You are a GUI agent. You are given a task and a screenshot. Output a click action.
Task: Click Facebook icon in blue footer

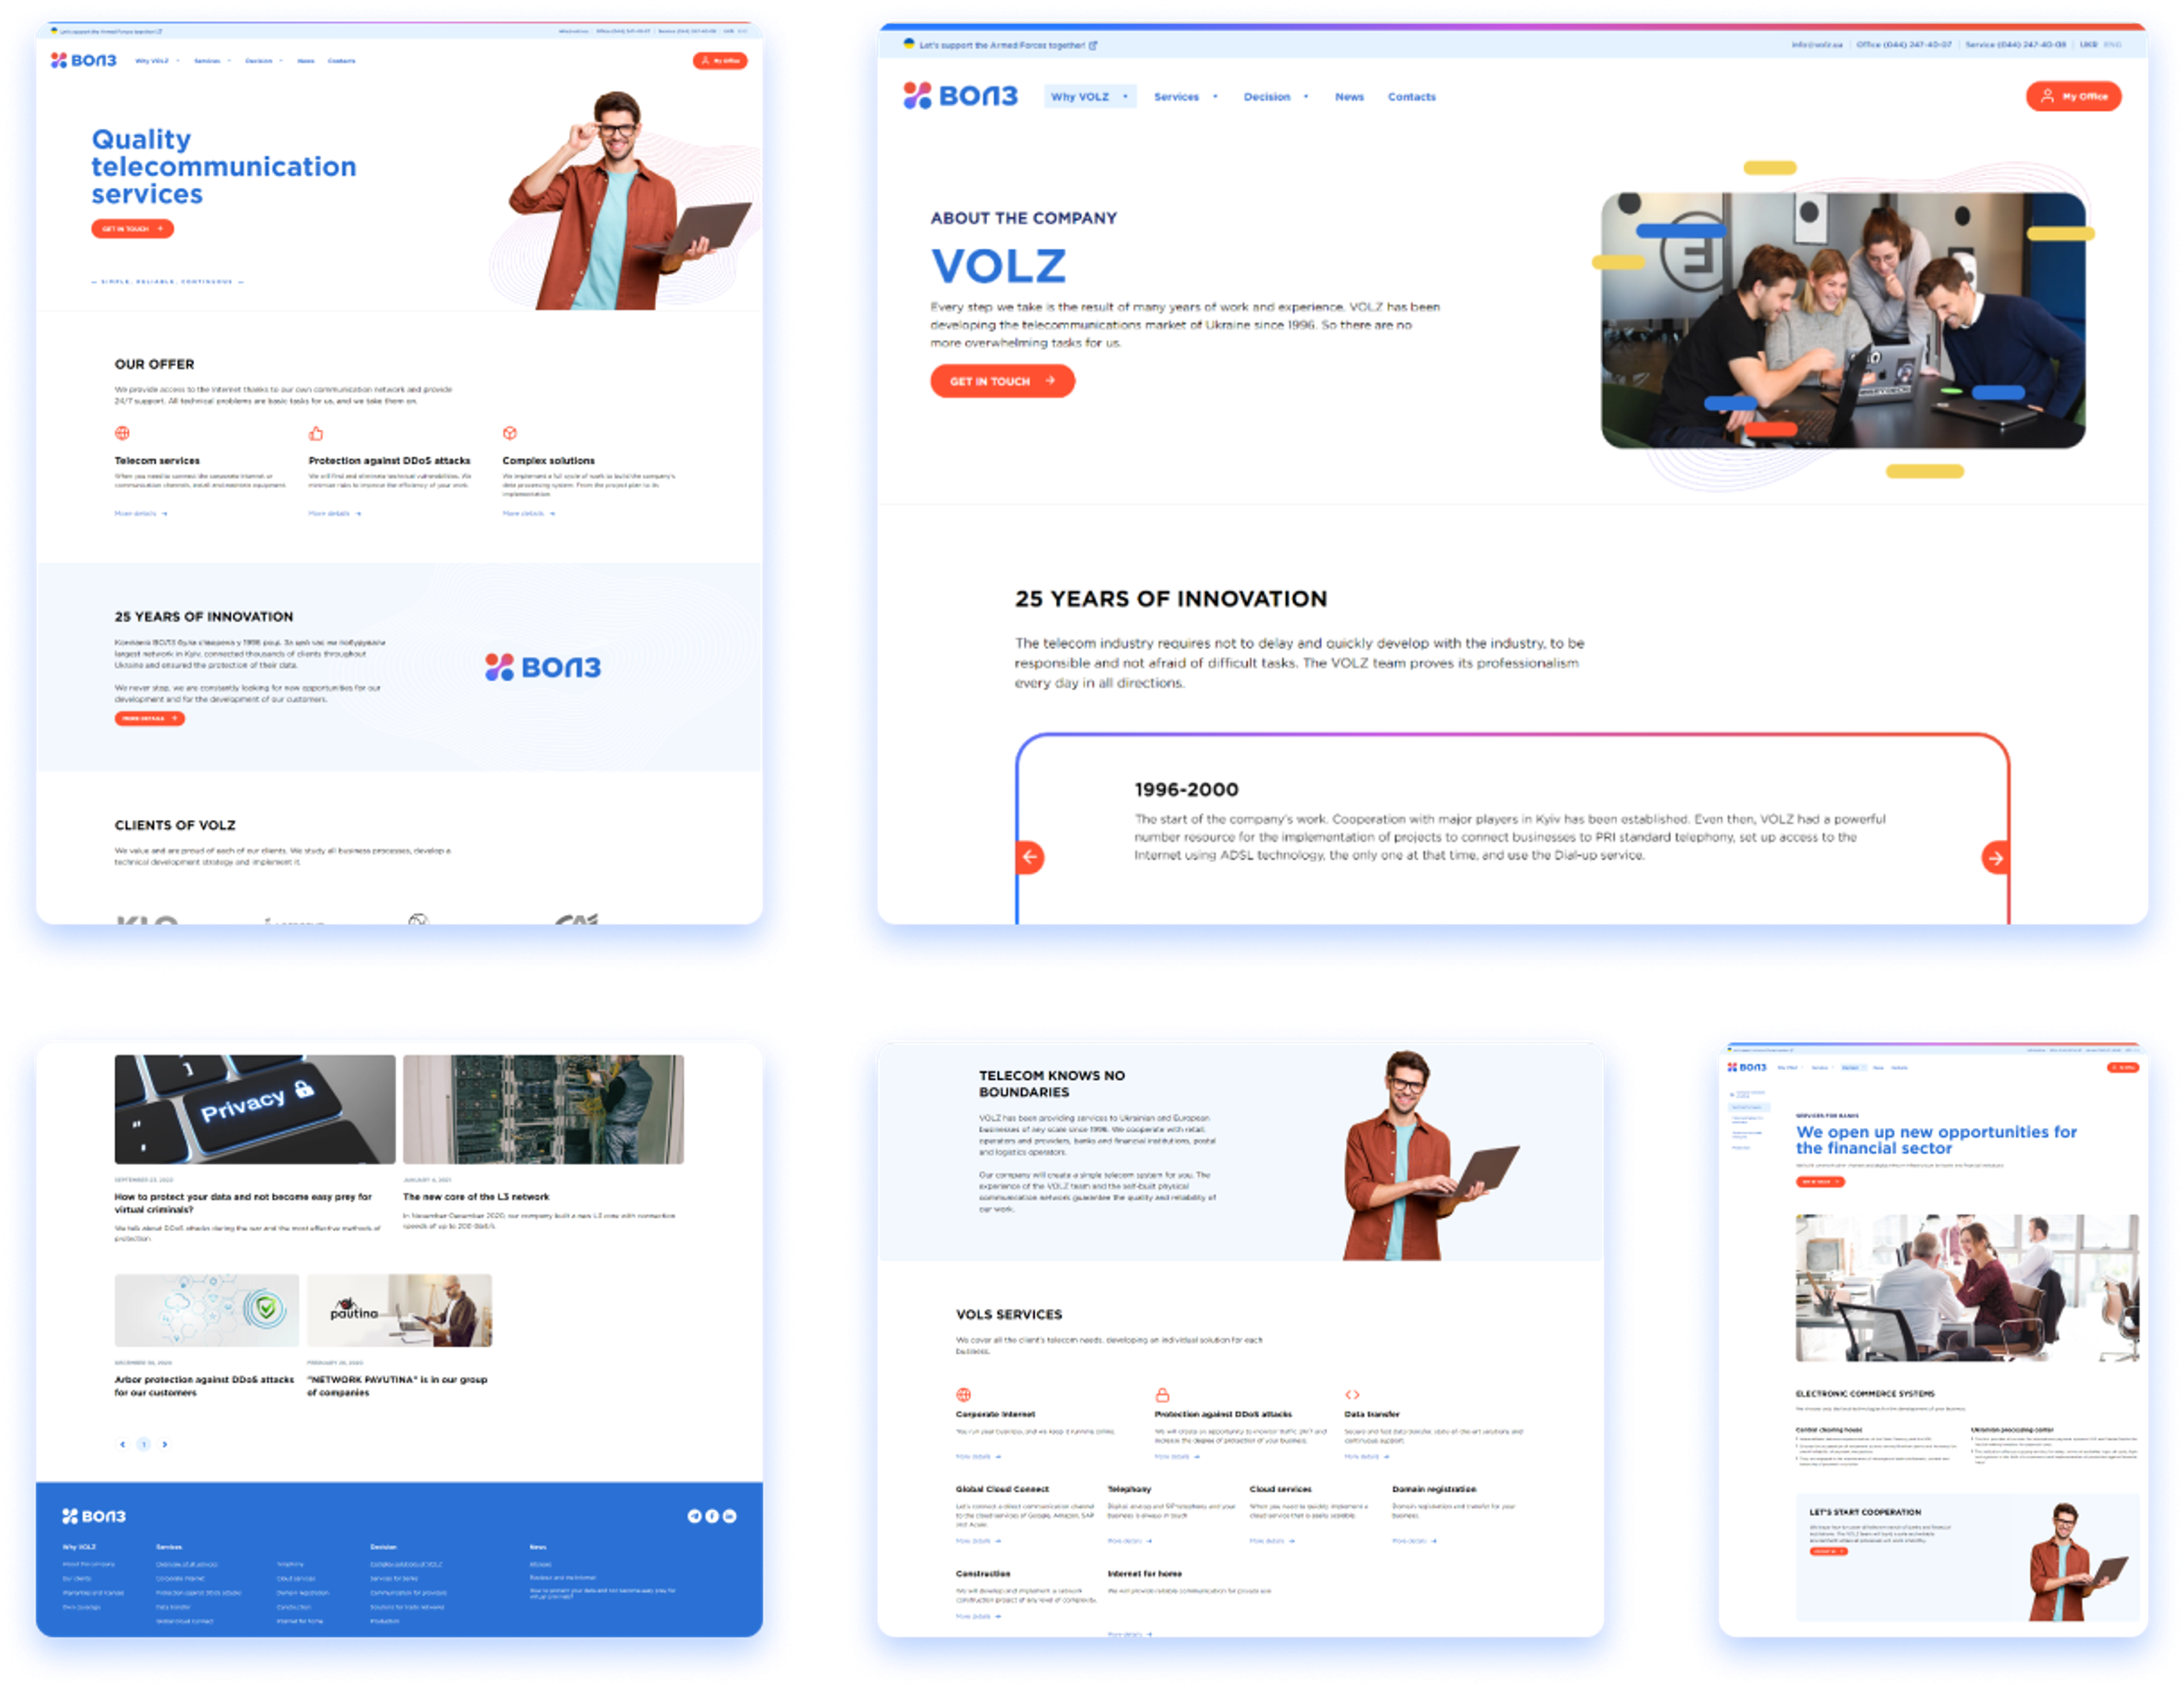click(712, 1516)
